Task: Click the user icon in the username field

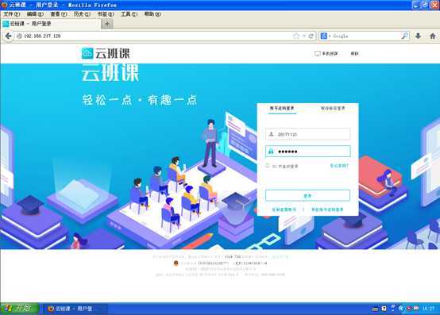Action: [x=272, y=134]
